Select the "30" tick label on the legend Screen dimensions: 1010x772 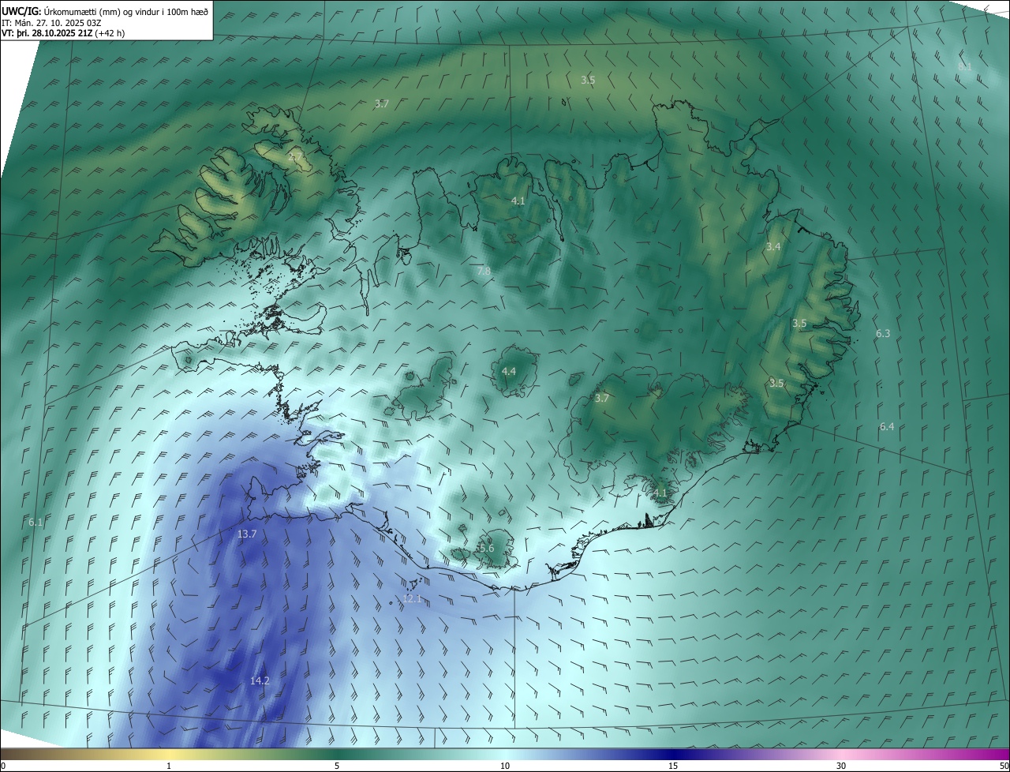point(841,766)
